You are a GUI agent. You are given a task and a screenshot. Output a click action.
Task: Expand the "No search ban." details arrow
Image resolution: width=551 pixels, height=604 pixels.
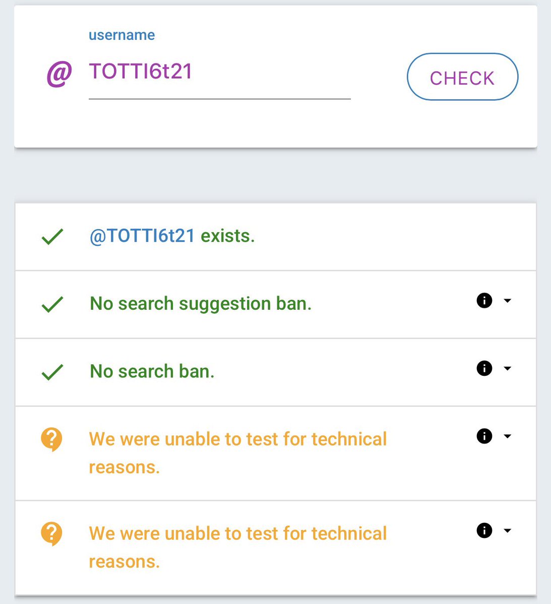point(508,368)
